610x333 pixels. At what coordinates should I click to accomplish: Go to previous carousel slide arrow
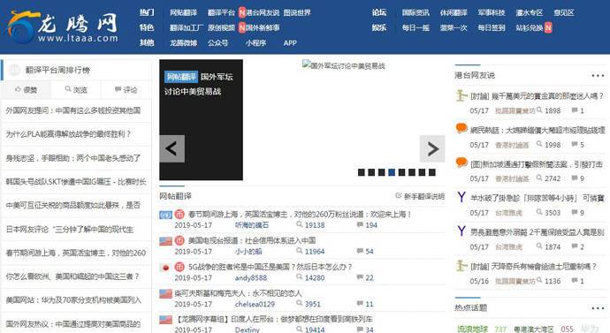tap(172, 148)
